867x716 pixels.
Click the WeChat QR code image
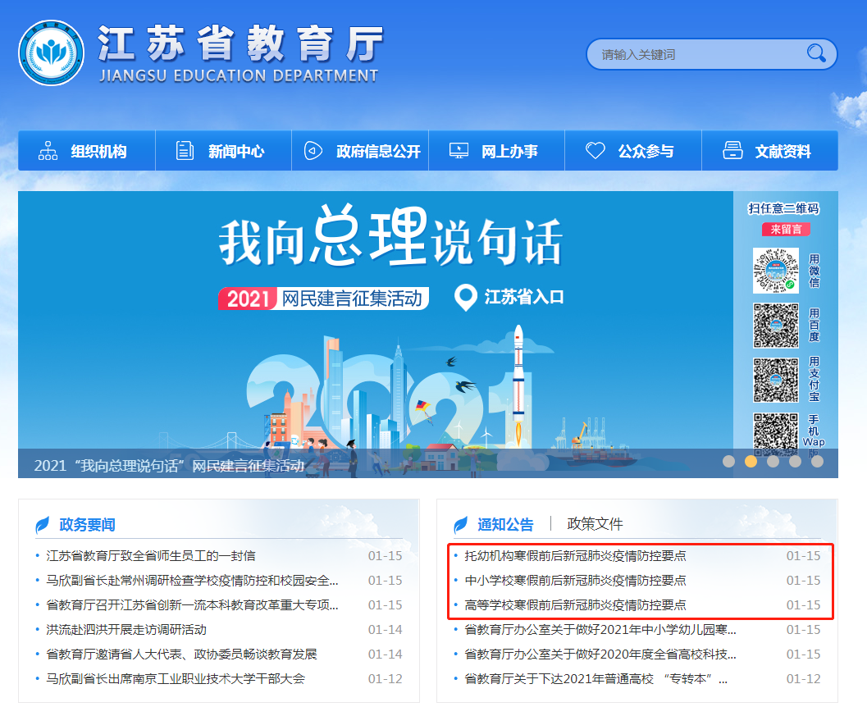click(x=775, y=271)
